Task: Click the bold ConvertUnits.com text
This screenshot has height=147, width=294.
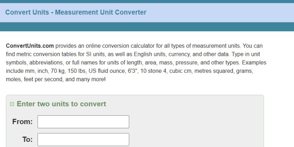Action: click(30, 46)
